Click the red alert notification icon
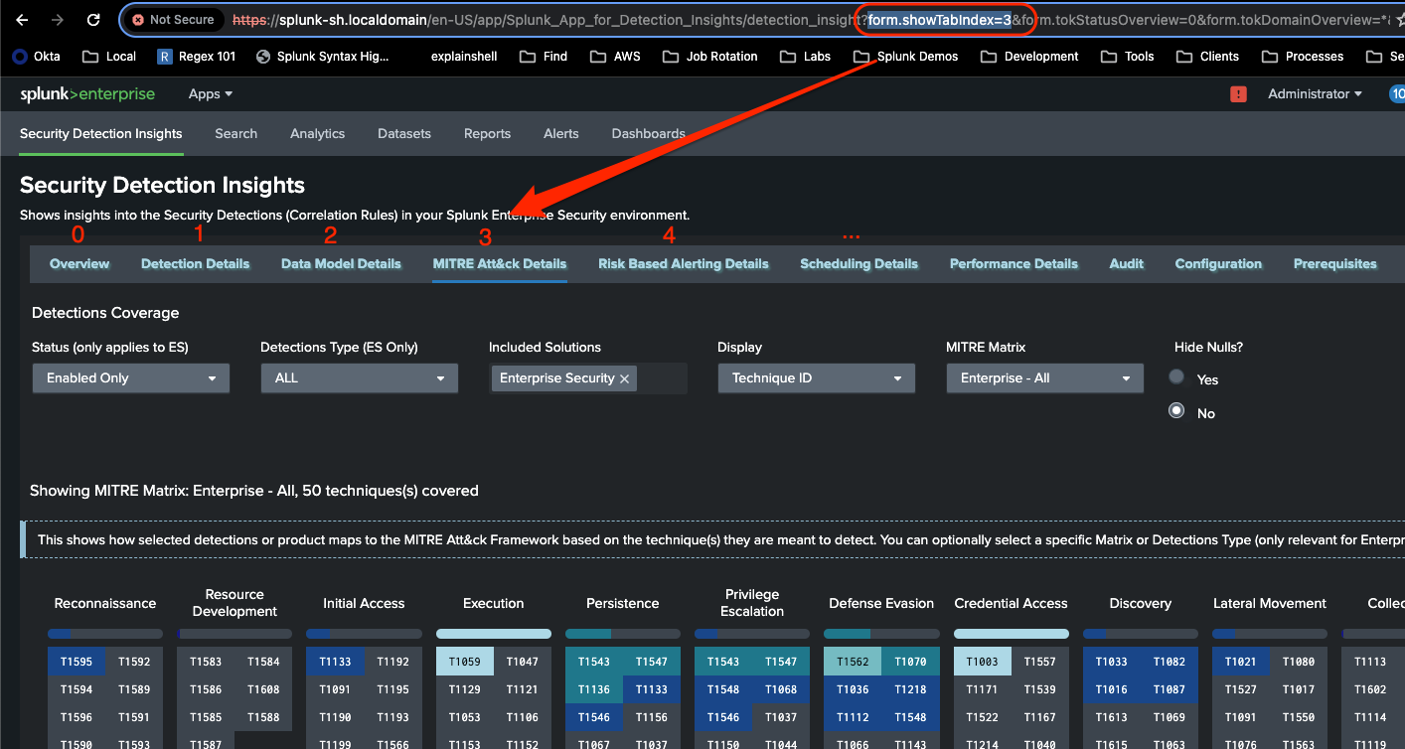Screen dimensions: 1405x749 coord(1238,94)
